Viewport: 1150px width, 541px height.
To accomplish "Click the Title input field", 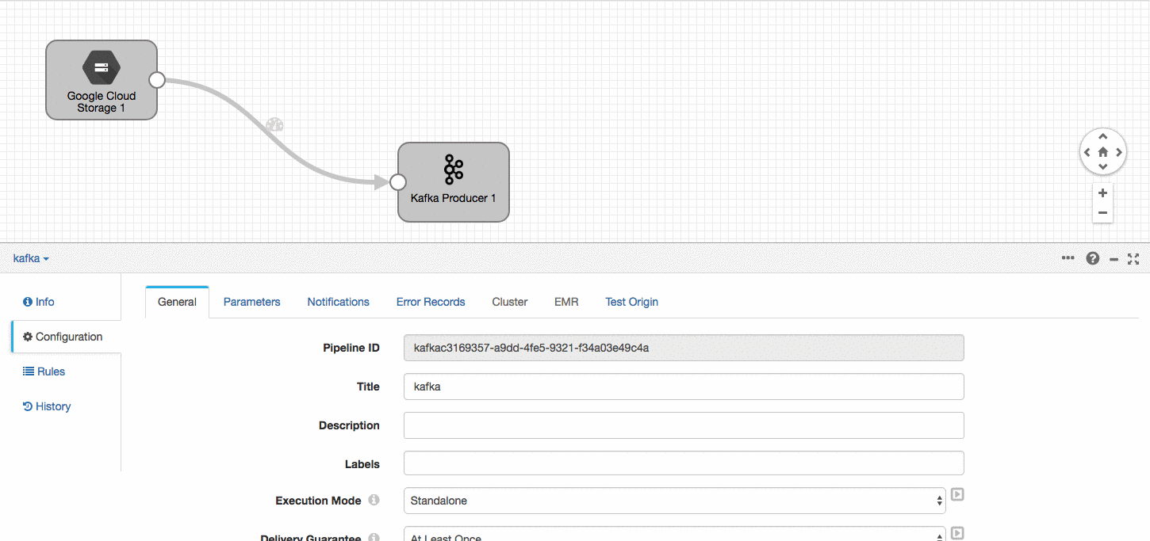I will (684, 387).
